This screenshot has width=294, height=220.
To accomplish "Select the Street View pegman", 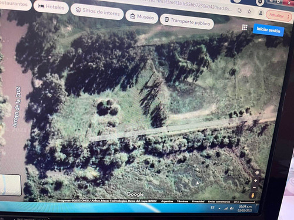I will [x=253, y=195].
